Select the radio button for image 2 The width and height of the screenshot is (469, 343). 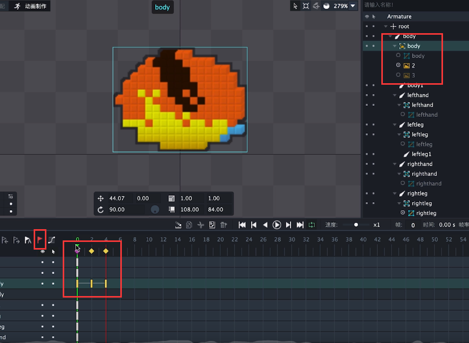coord(398,65)
